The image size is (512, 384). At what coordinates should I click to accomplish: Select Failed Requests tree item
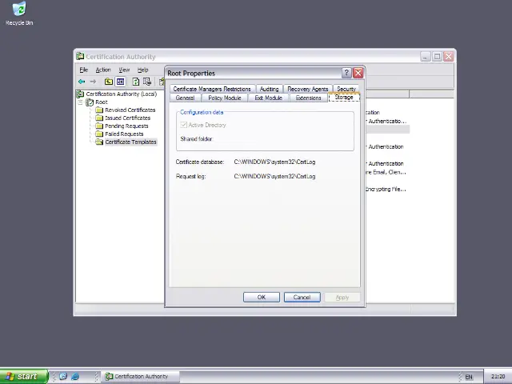(124, 134)
